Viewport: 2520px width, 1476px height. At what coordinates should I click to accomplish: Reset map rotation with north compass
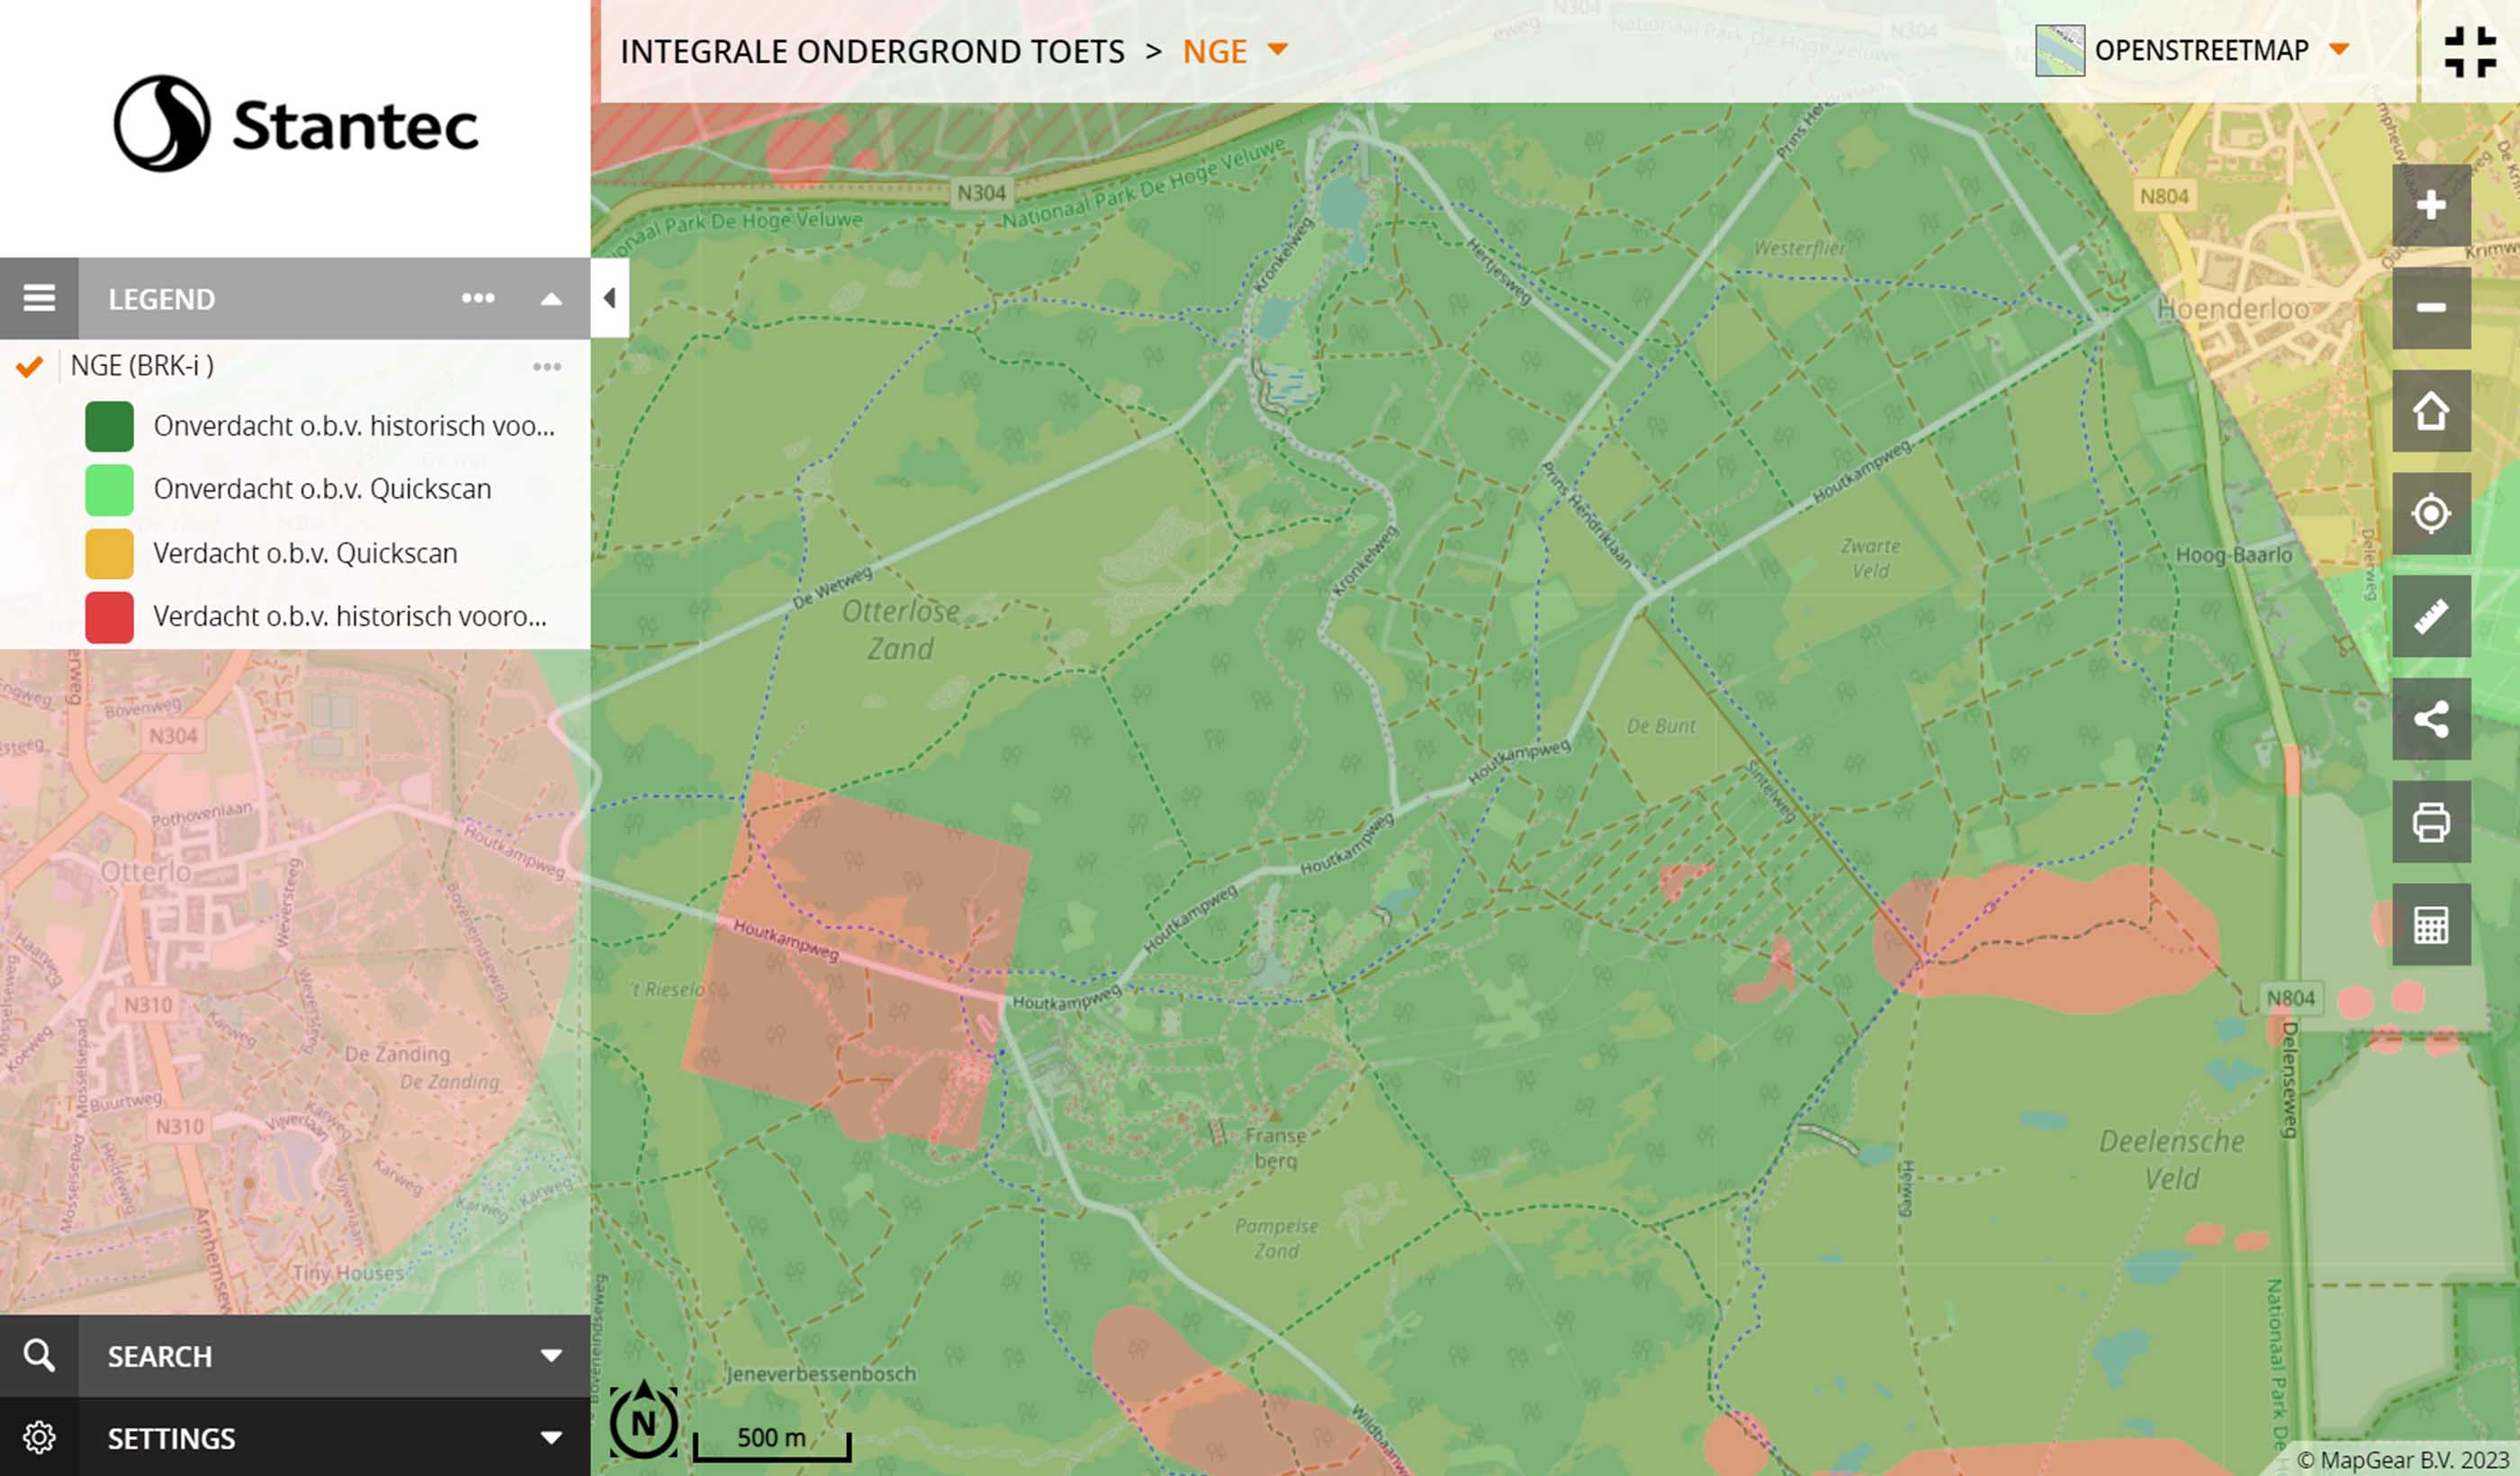(643, 1422)
